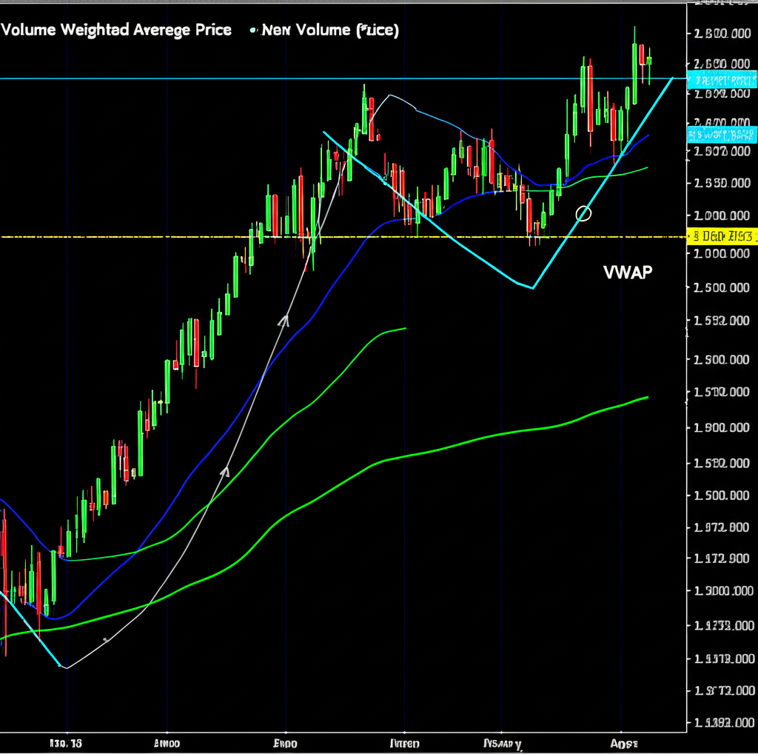
Task: Select the lower arrowhead on the grey curve
Action: coord(226,470)
